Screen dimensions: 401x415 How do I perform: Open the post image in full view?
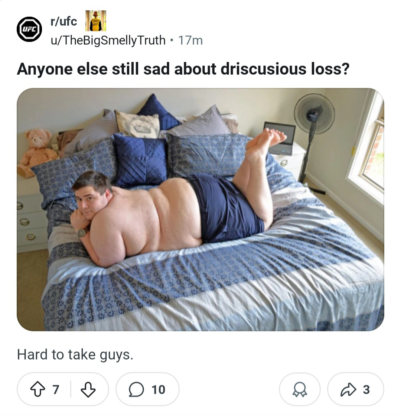[200, 209]
